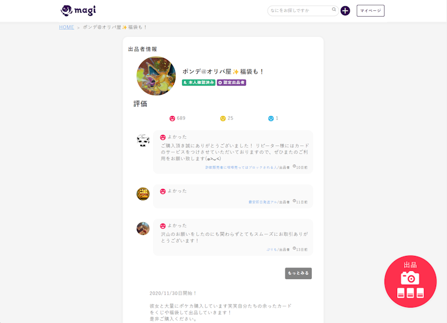
Task: Select the yellow neutral face 25 rating
Action: click(x=223, y=119)
